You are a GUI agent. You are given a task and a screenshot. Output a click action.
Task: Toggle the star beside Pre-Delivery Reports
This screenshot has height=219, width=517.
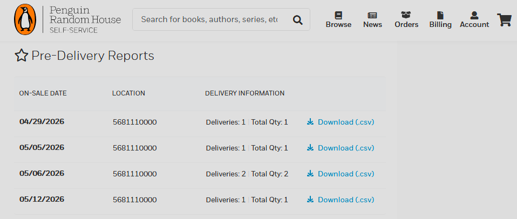tap(22, 56)
